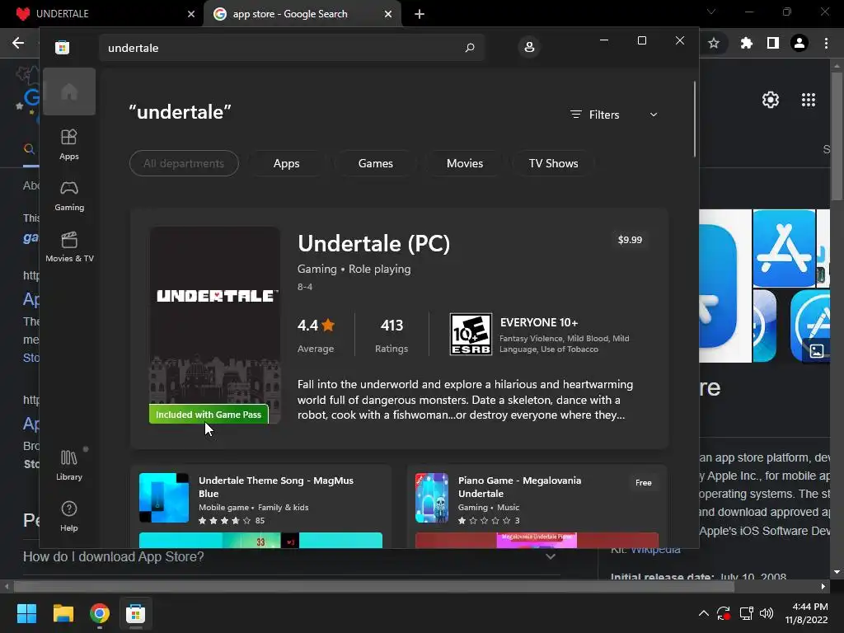The width and height of the screenshot is (844, 633).
Task: Bookmark this page with the star icon
Action: pos(714,43)
